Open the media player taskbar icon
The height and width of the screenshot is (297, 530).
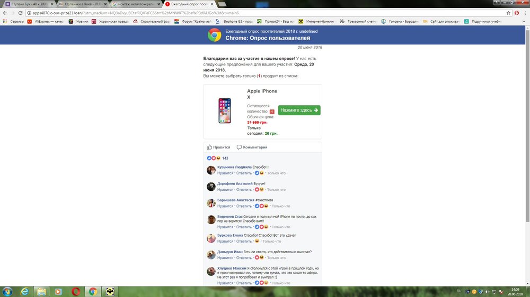click(58, 292)
